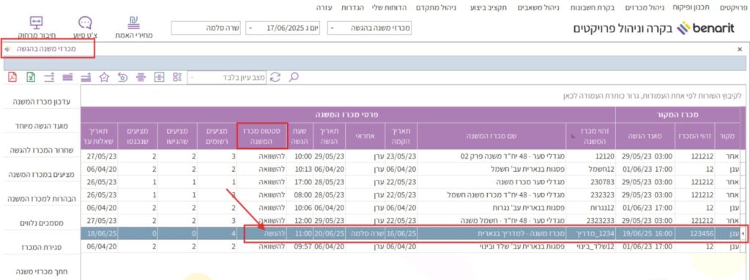Select row פסגות בנארית עב' נגרות
The height and width of the screenshot is (280, 750).
(410, 208)
